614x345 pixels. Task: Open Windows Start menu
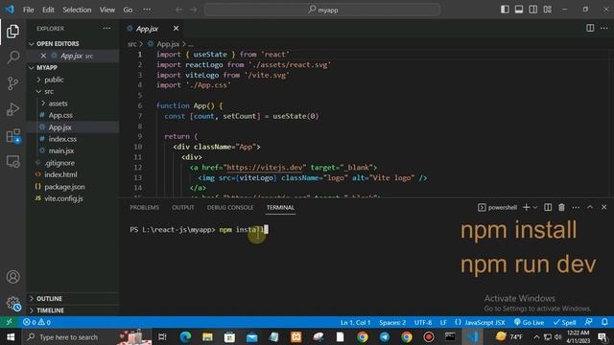tap(11, 336)
